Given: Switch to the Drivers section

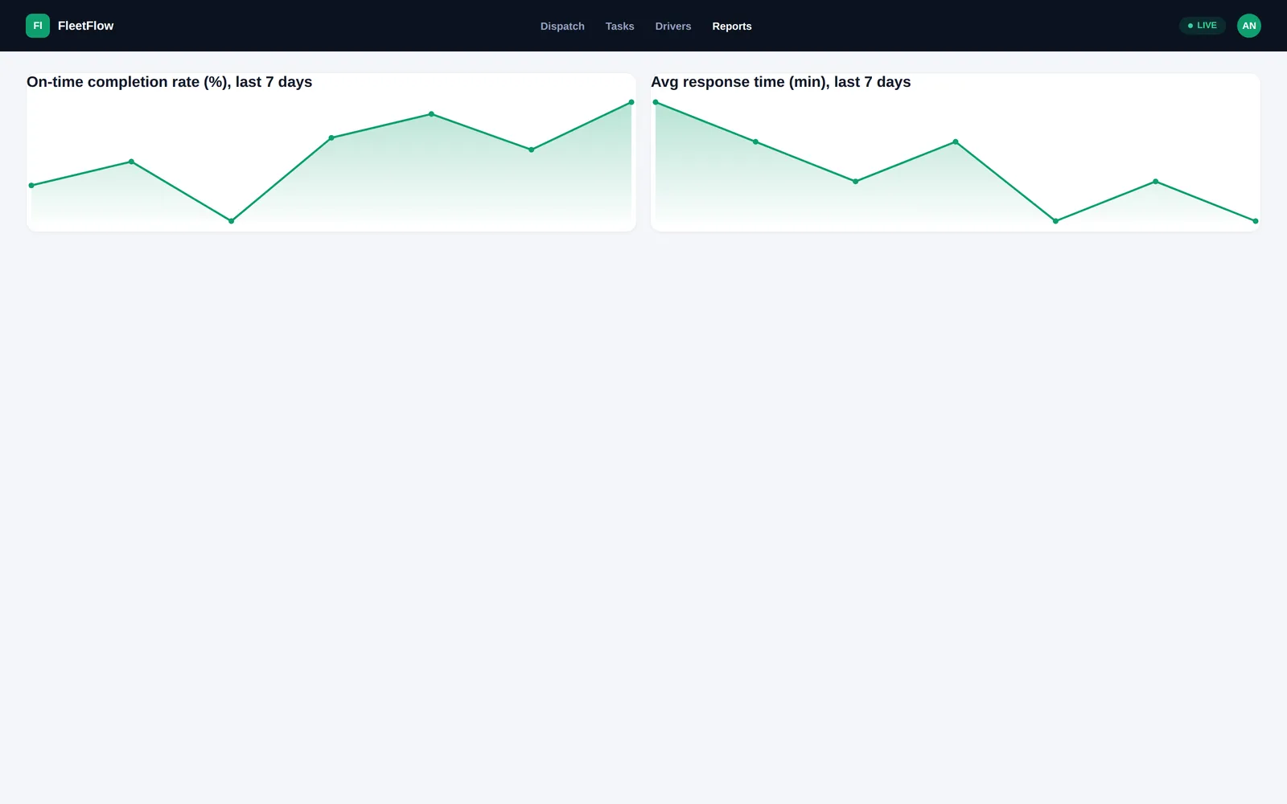Looking at the screenshot, I should [x=673, y=27].
